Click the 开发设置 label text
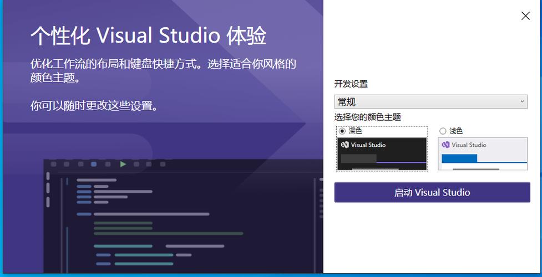The height and width of the screenshot is (277, 542). pos(351,84)
